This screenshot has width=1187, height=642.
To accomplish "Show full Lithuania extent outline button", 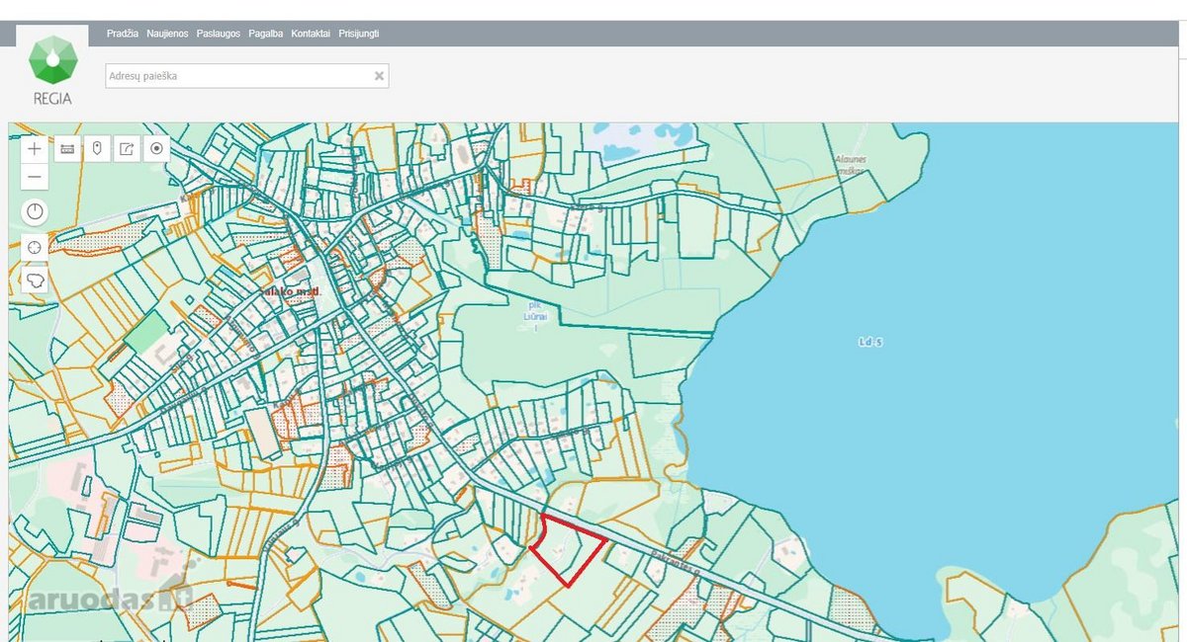I will tap(36, 281).
